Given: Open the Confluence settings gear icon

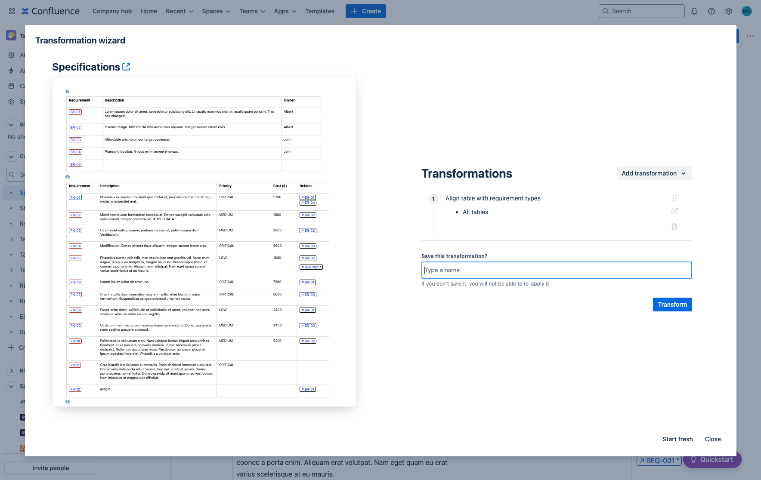Looking at the screenshot, I should (x=729, y=11).
